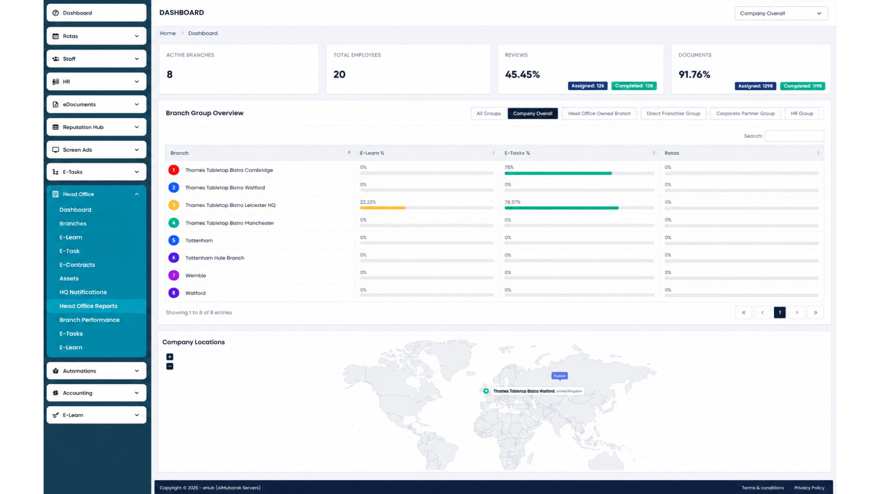Click green number 4 badge for Manchester
Viewport: 878px width, 494px height.
(174, 223)
